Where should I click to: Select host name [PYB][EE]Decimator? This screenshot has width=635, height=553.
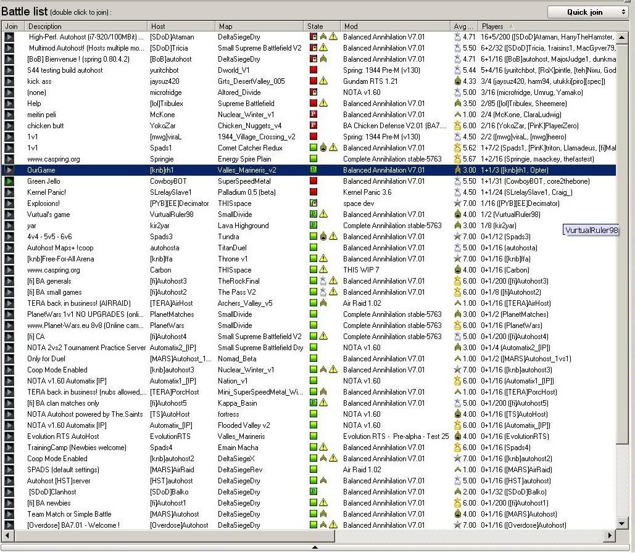click(180, 203)
